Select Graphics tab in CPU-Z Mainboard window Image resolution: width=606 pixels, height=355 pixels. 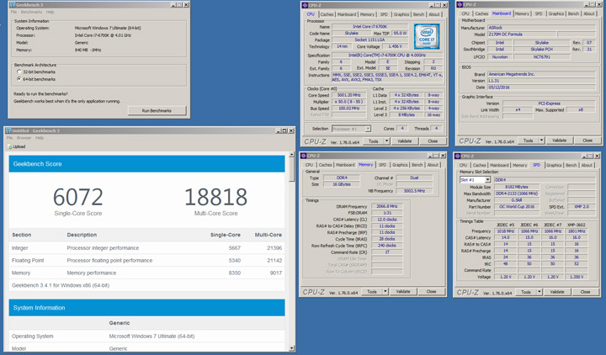pyautogui.click(x=555, y=13)
